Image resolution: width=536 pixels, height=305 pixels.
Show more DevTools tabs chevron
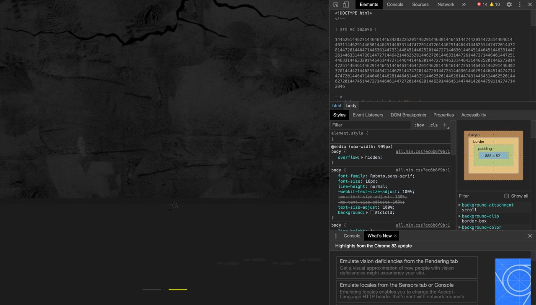tap(464, 5)
